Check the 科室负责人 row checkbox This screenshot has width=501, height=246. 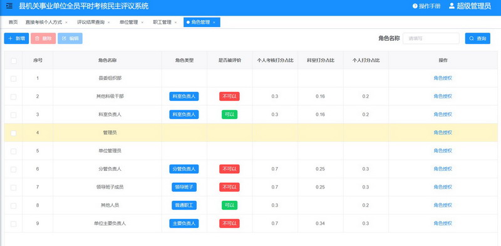13,115
